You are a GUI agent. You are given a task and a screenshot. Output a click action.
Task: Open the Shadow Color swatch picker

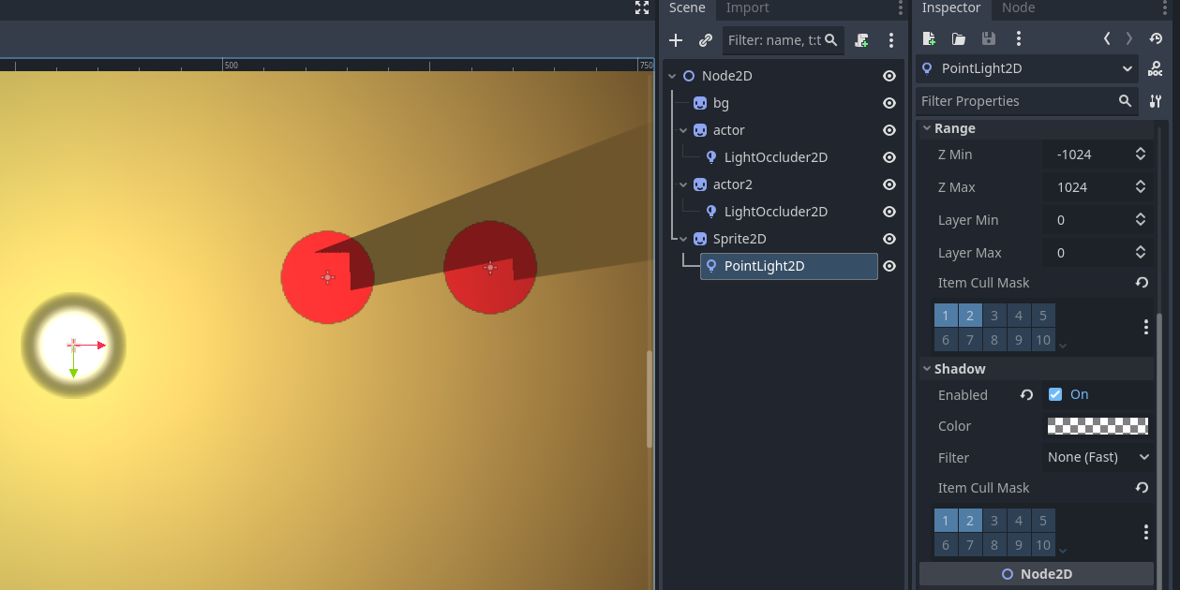click(x=1098, y=426)
